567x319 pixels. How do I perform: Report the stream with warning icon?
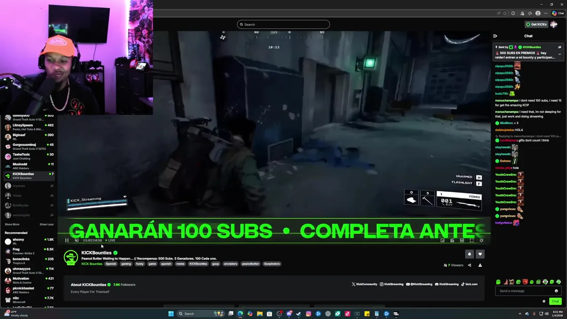click(480, 265)
